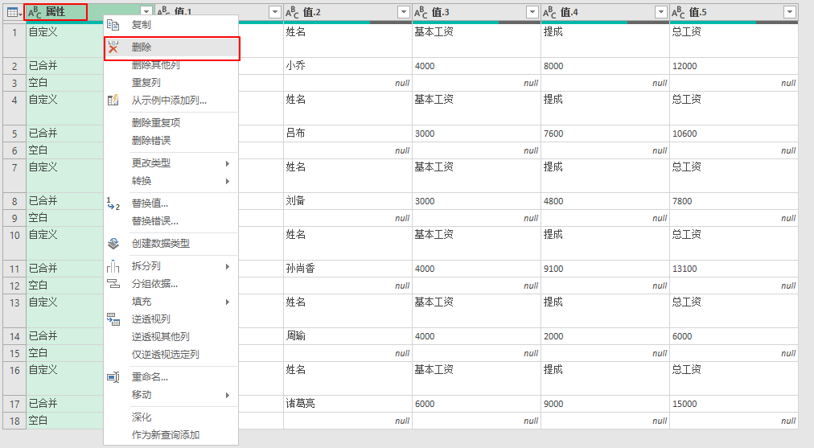
Task: Select 逆透视列 menu entry
Action: pyautogui.click(x=171, y=319)
